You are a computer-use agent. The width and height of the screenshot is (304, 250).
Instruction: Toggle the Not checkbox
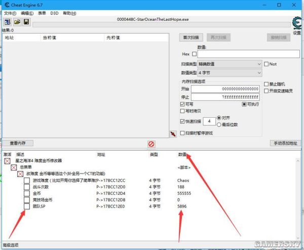click(x=267, y=64)
